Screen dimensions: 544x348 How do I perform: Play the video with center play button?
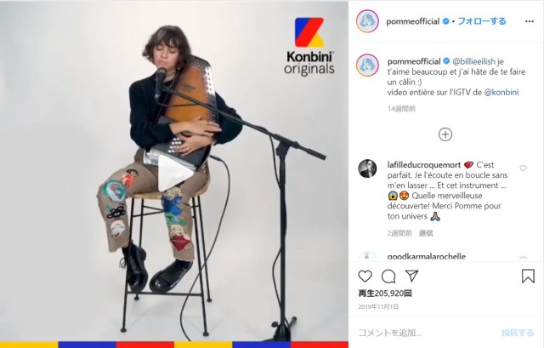click(175, 173)
